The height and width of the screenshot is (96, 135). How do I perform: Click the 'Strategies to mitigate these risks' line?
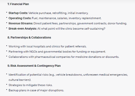click(x=31, y=85)
